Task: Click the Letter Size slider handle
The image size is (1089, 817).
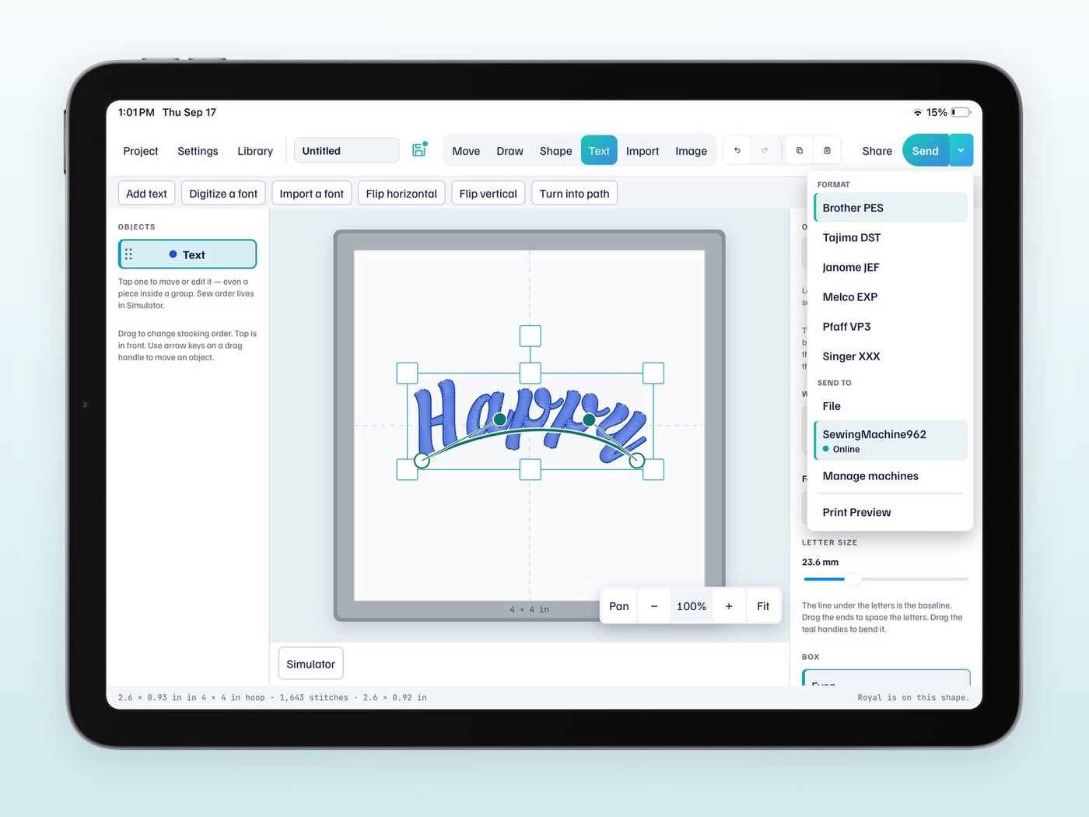Action: coord(853,579)
